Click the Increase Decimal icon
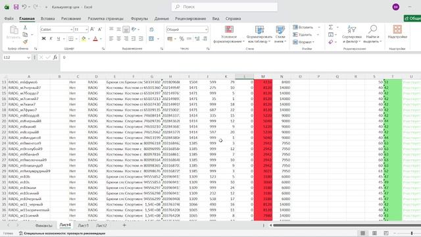 [197, 39]
